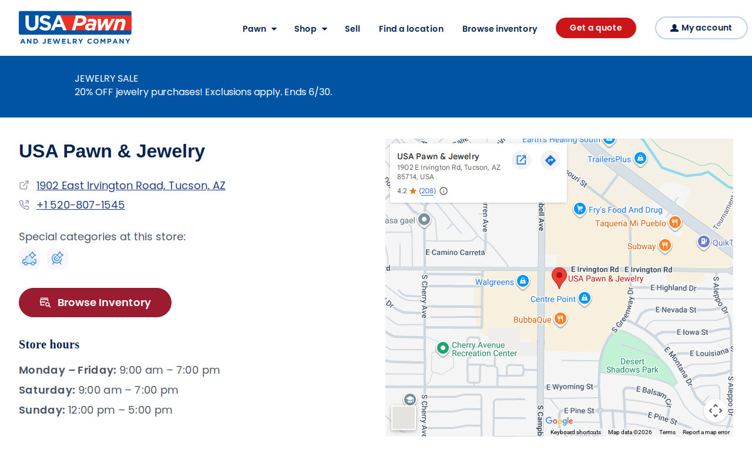Select Cherry Avenue Recreation Center marker

point(443,348)
